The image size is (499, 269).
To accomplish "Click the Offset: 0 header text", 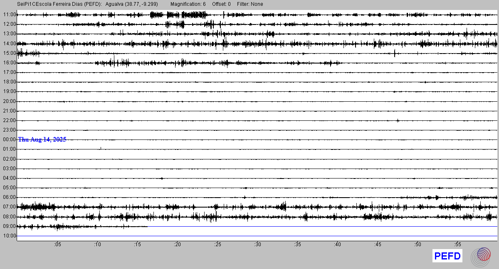I will 221,4.
